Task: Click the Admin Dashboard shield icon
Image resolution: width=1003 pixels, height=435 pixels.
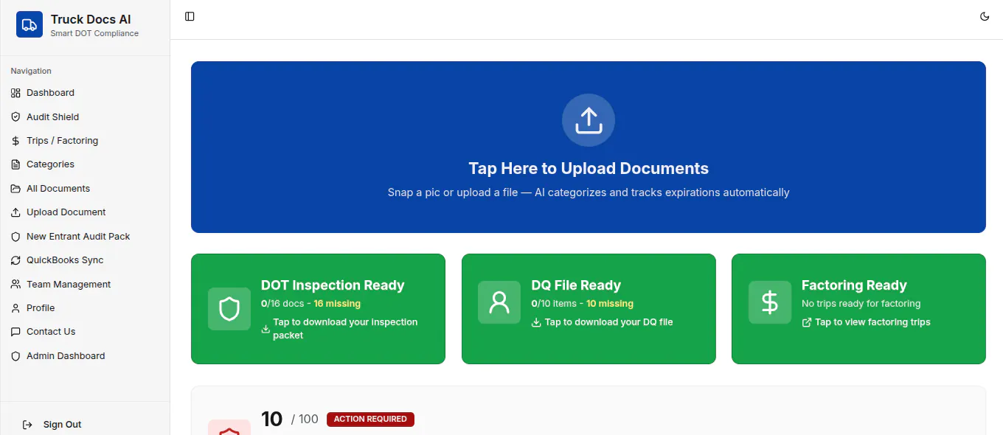Action: [15, 356]
